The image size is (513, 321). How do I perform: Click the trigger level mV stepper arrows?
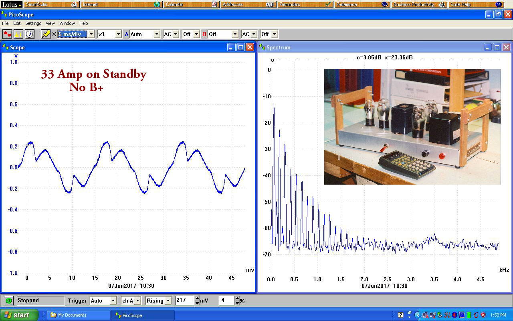pos(197,301)
